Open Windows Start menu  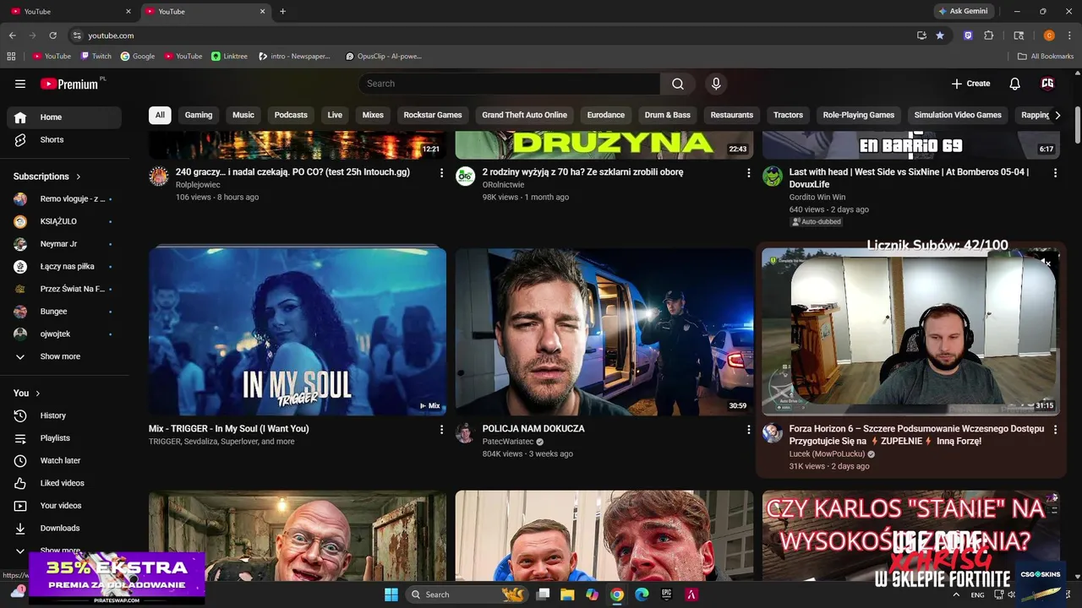tap(391, 594)
